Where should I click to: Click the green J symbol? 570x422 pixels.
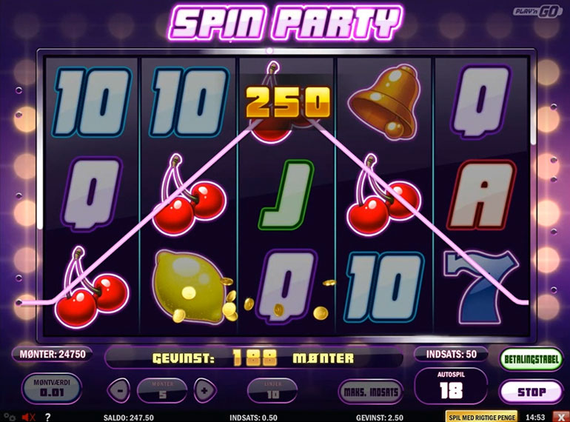286,195
